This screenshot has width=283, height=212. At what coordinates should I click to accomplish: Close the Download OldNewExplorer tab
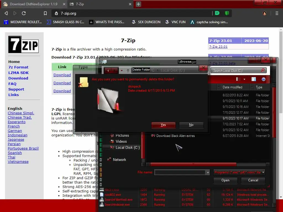[x=64, y=4]
